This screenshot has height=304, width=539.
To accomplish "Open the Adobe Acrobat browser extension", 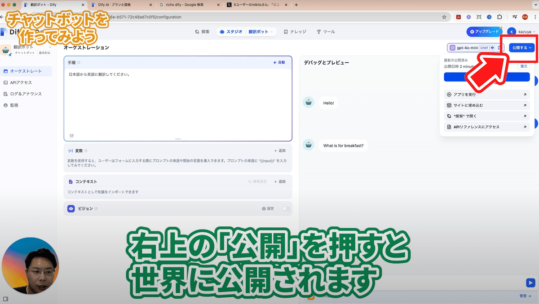I will pyautogui.click(x=459, y=17).
